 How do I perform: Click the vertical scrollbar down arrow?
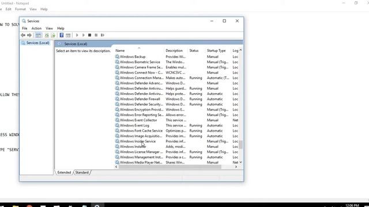point(241,162)
